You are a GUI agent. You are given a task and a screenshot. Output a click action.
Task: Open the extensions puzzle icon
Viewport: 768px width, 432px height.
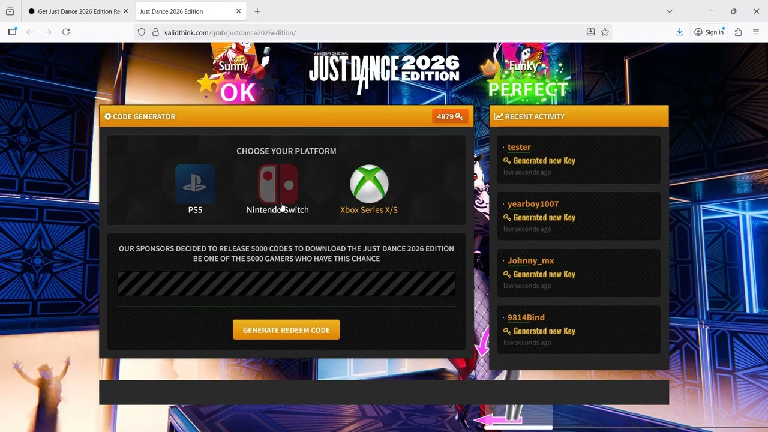(738, 32)
